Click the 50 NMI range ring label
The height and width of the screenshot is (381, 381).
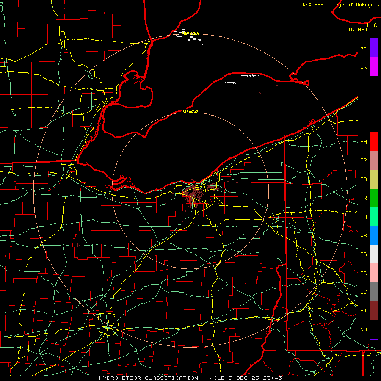[x=190, y=112]
